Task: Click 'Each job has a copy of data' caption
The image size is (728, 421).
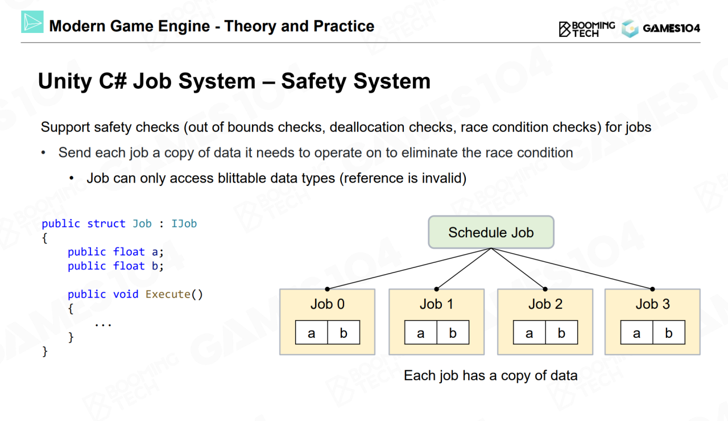Action: click(x=490, y=375)
